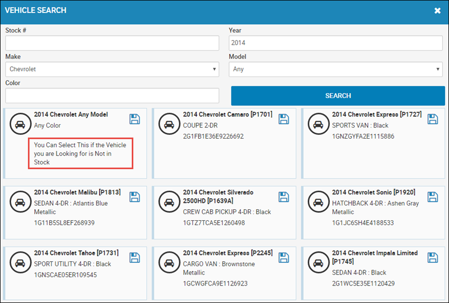Screen dimensions: 449x303
Task: Click VIN 1GTZ7TCA5E1260498
Action: 214,223
